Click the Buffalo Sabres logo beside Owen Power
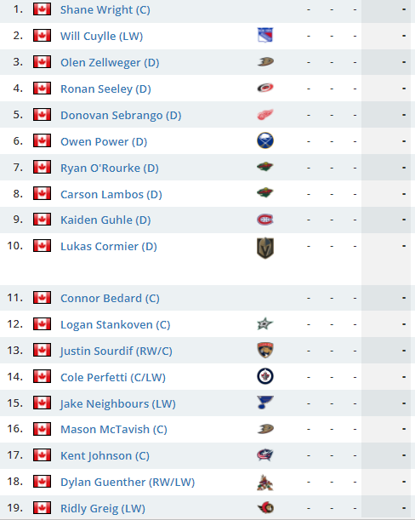The width and height of the screenshot is (415, 520). tap(265, 140)
